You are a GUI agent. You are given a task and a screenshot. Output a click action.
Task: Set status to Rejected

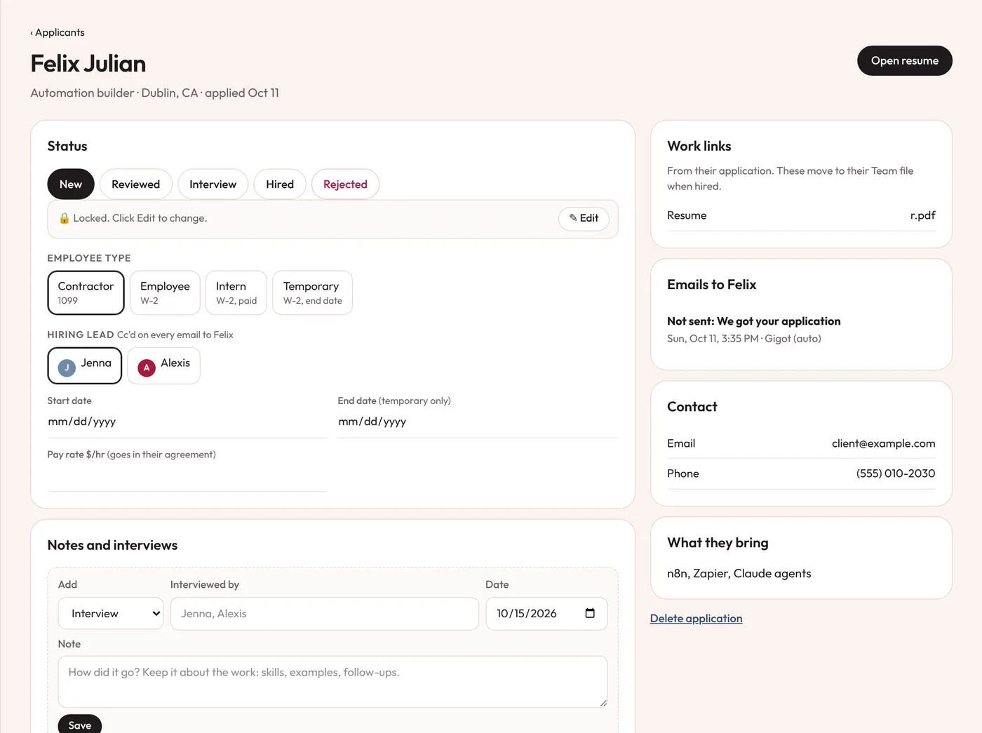345,184
